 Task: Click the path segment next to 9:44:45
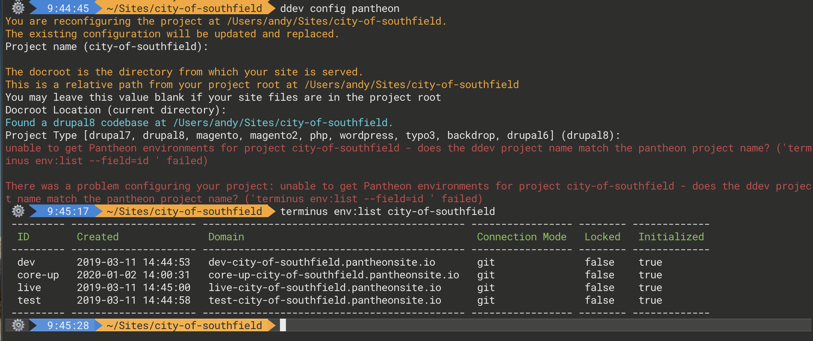click(x=184, y=8)
